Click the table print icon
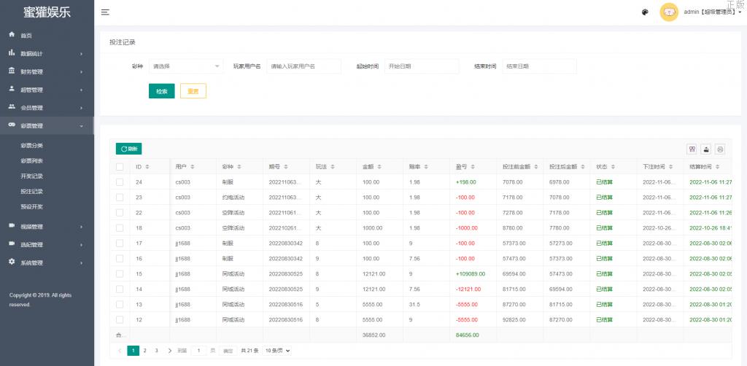Image resolution: width=747 pixels, height=366 pixels. click(x=720, y=149)
